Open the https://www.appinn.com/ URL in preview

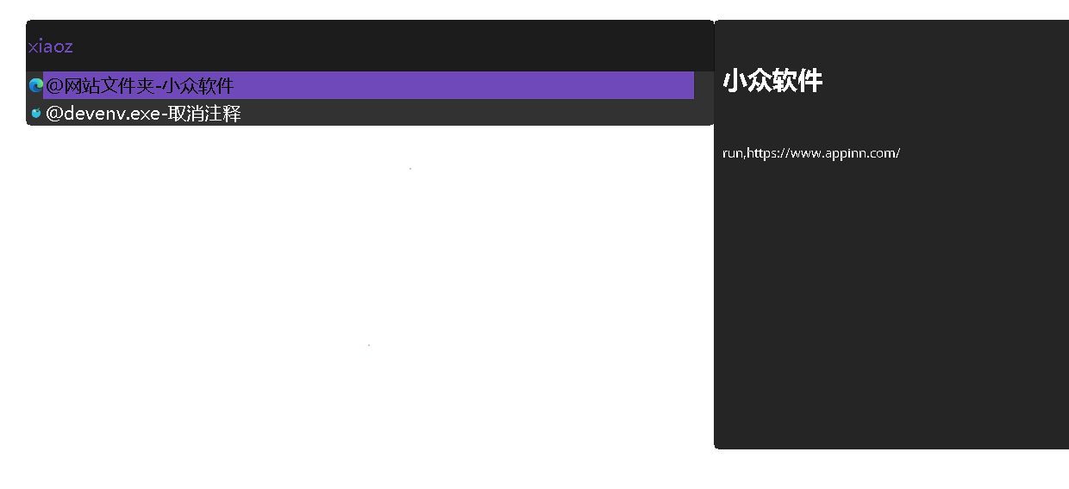coord(823,153)
